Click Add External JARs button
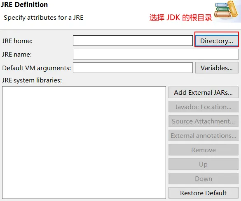Image resolution: width=241 pixels, height=201 pixels. point(204,92)
